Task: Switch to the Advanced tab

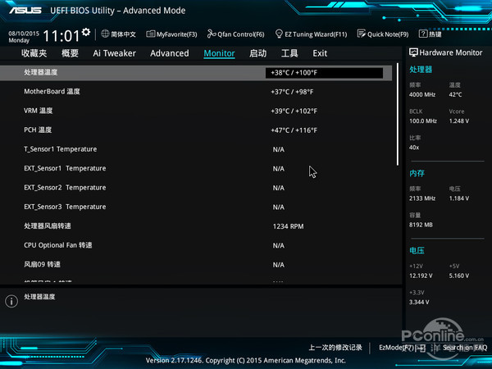Action: pos(170,53)
